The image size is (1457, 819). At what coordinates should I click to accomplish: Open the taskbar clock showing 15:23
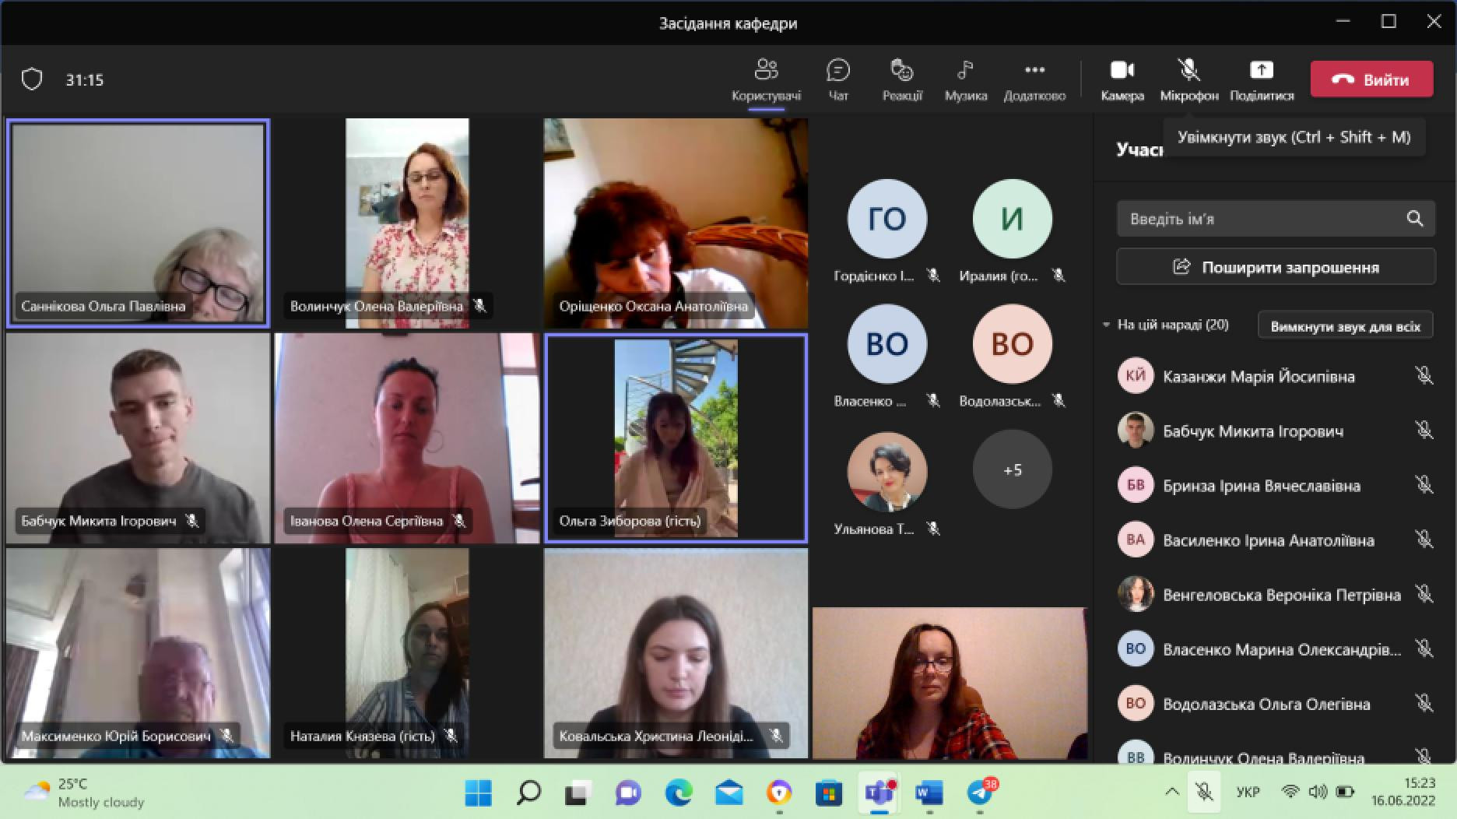[1403, 792]
